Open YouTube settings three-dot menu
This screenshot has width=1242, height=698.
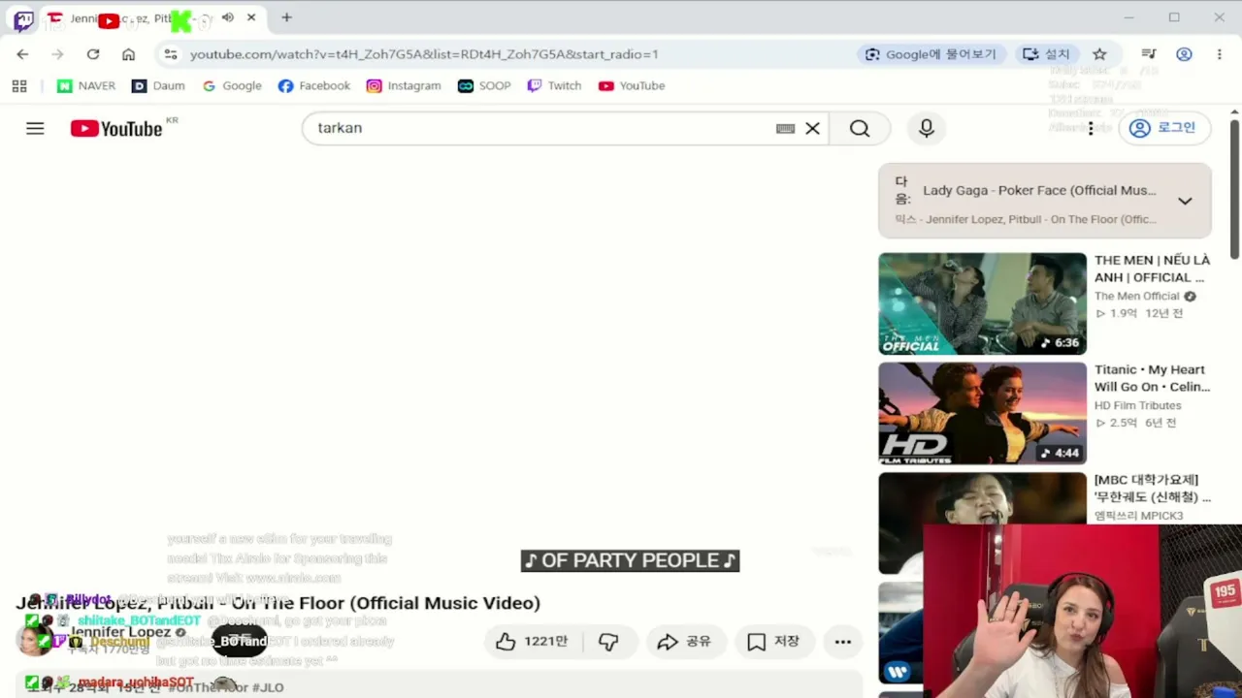pos(1091,128)
